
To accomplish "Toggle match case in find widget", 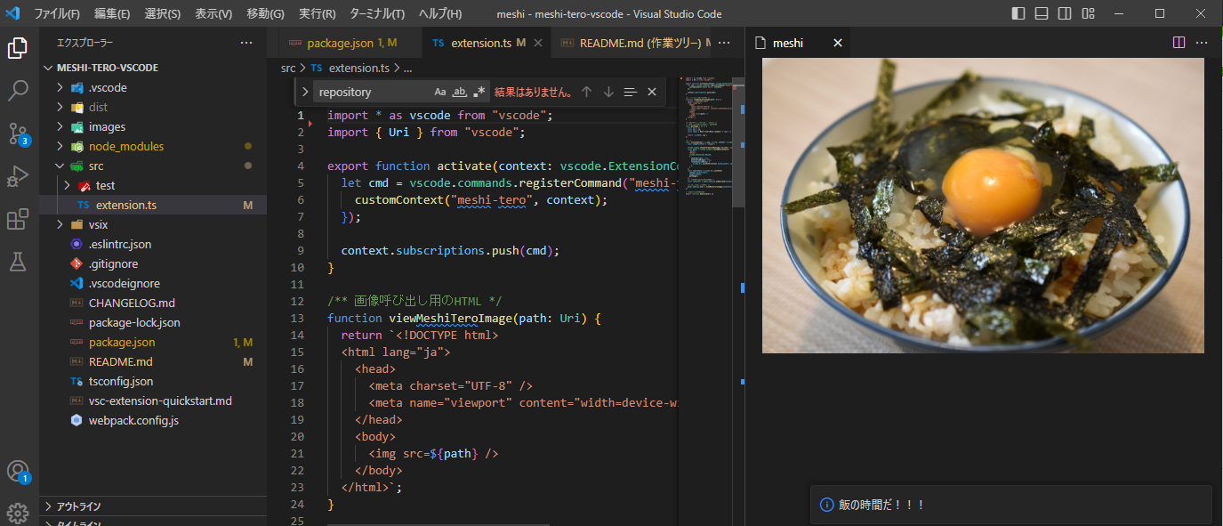I will (440, 92).
